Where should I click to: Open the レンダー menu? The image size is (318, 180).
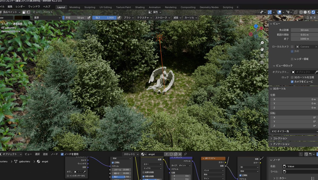(x=20, y=6)
